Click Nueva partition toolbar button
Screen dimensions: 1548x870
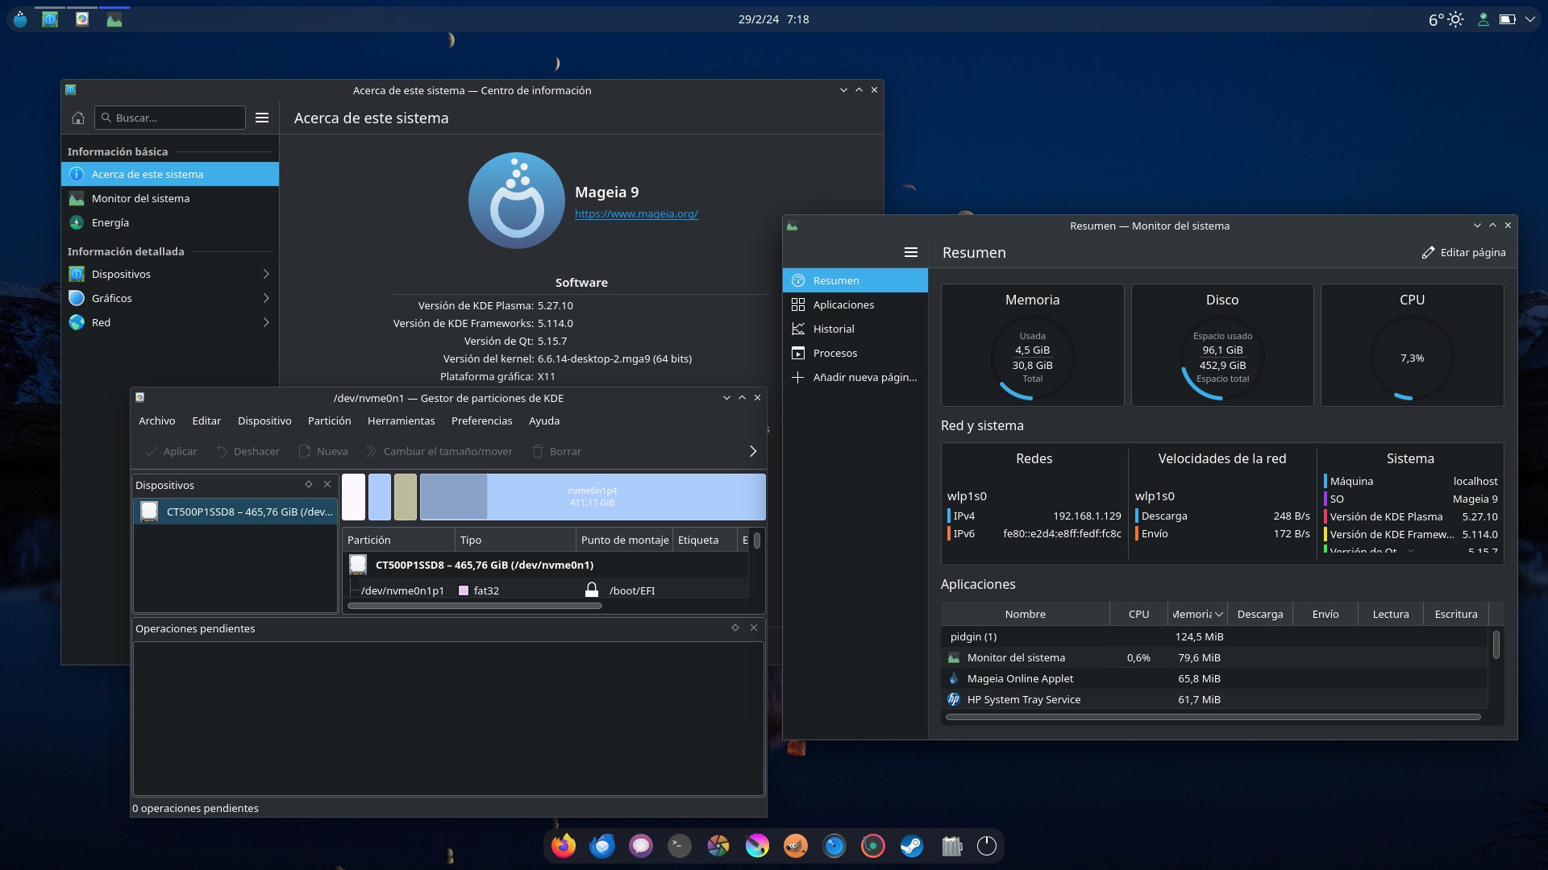pos(323,451)
